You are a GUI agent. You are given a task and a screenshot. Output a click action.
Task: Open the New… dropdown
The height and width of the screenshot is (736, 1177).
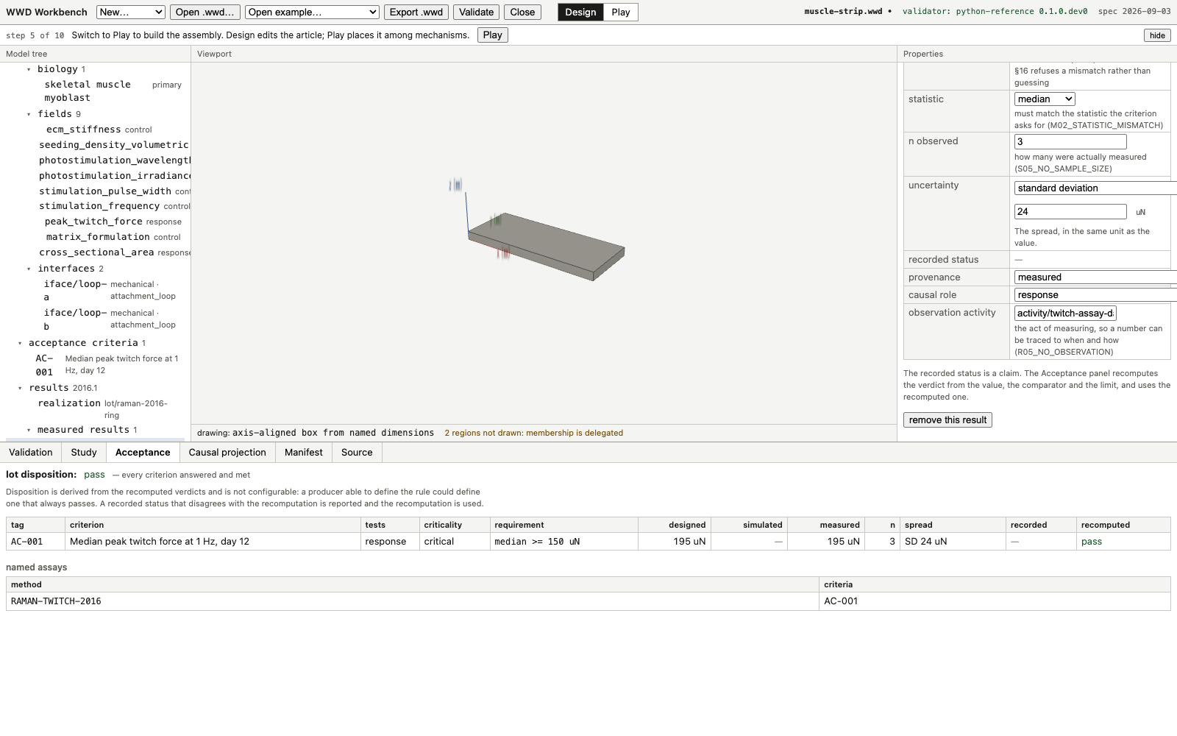pos(131,12)
